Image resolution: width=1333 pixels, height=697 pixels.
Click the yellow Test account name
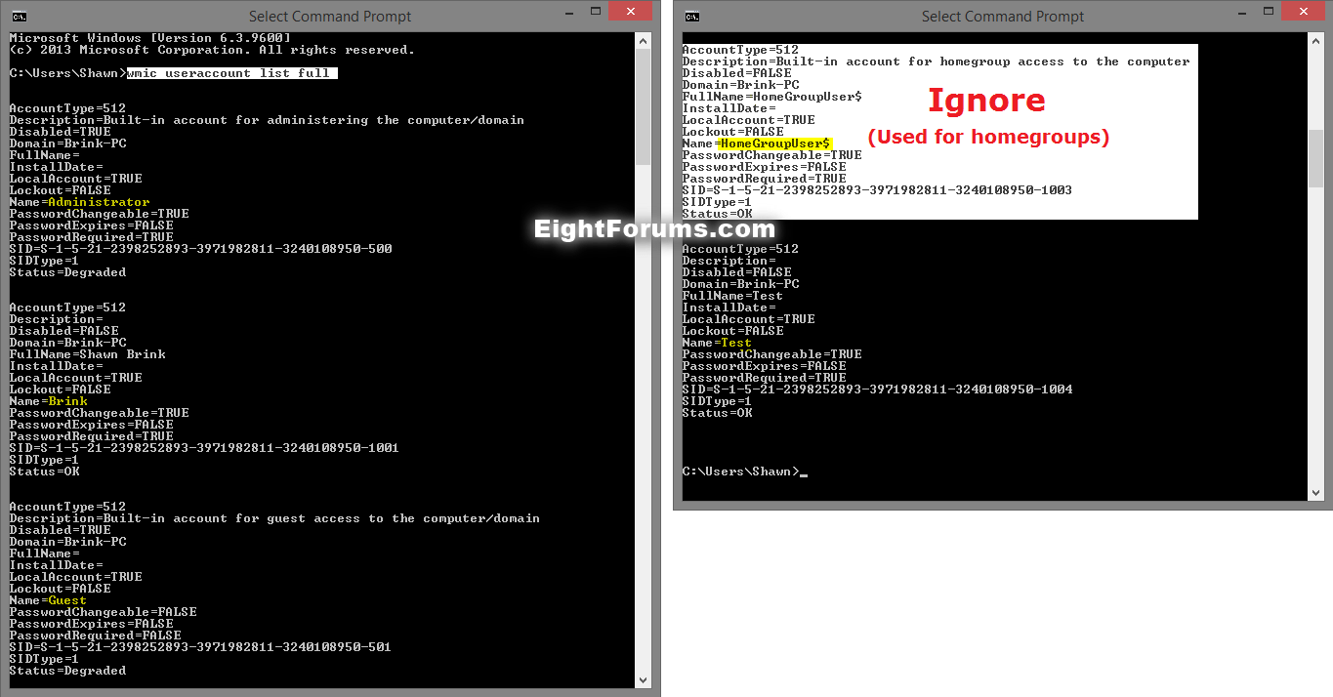point(736,343)
